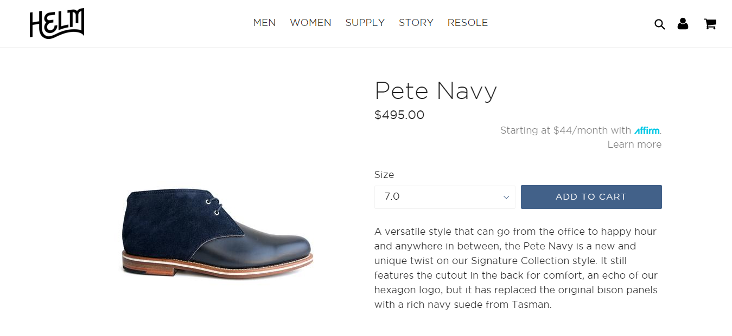Visit the STORY page
Screen dimensions: 732x336
pyautogui.click(x=416, y=23)
